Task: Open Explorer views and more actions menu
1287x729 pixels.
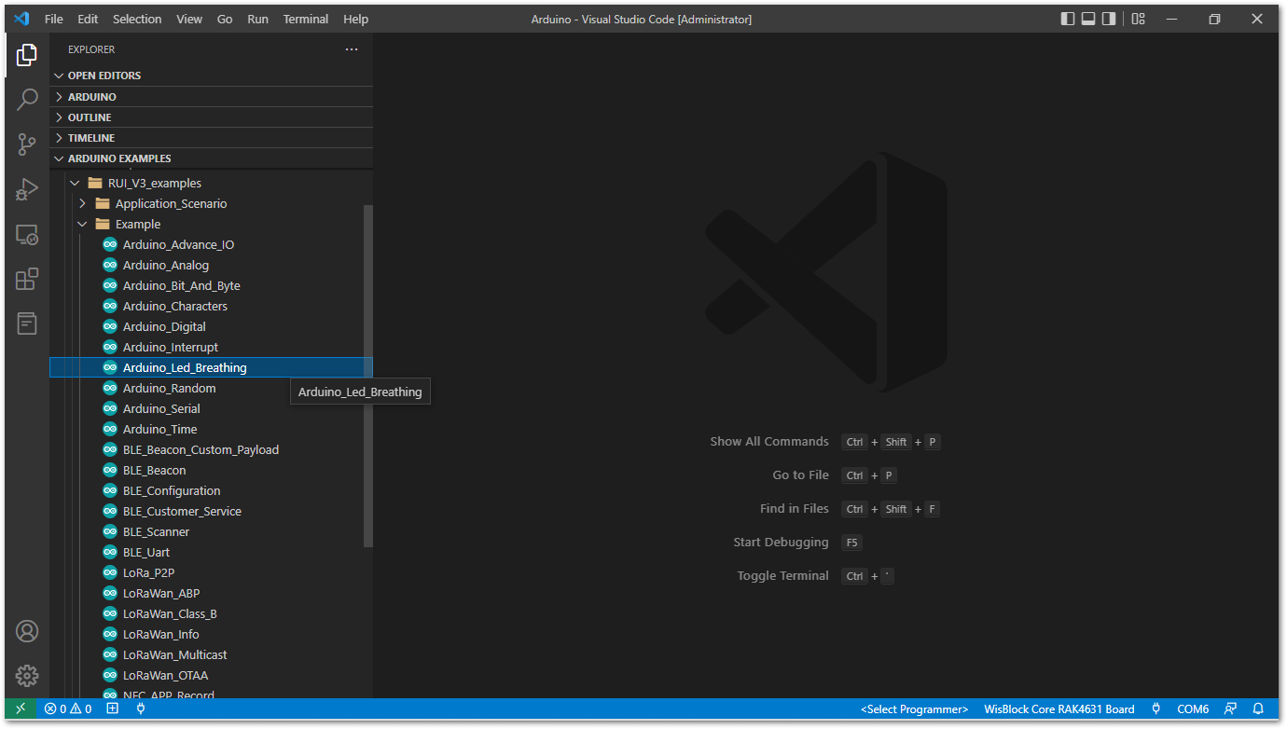Action: [x=352, y=49]
